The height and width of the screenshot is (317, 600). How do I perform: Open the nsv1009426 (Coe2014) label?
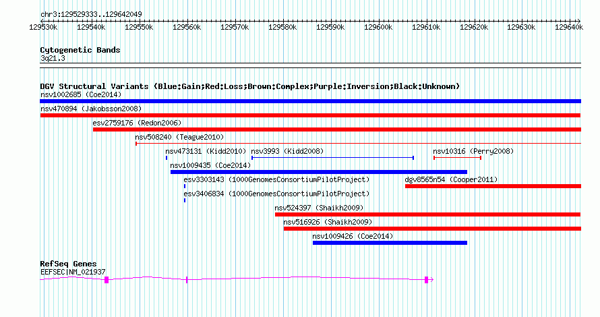click(353, 236)
